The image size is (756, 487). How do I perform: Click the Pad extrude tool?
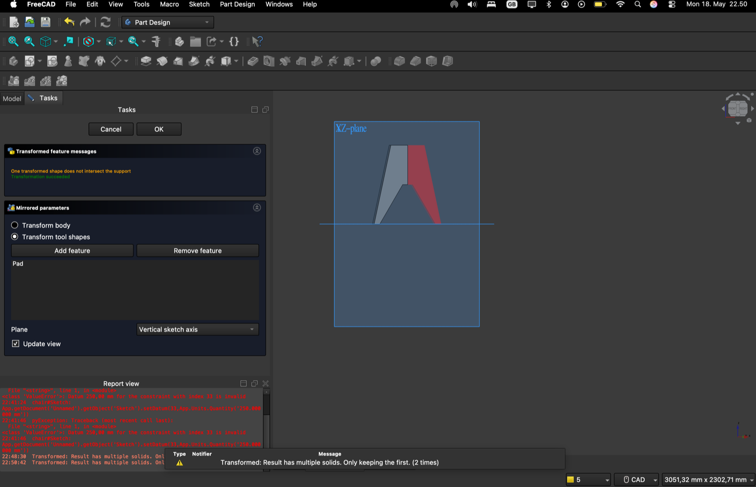[x=146, y=61]
